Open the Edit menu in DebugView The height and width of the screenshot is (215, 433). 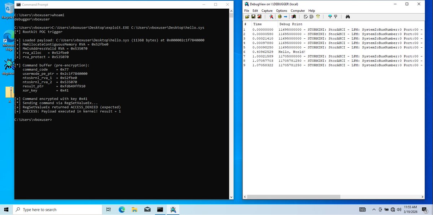pos(255,11)
